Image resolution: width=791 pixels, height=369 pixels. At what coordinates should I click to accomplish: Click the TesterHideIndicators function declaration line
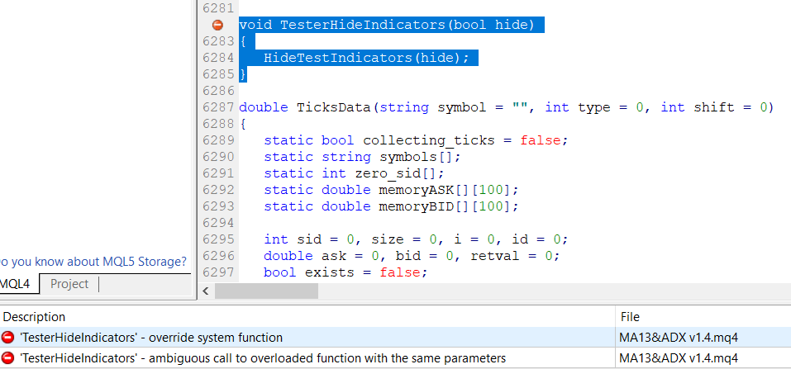point(387,25)
